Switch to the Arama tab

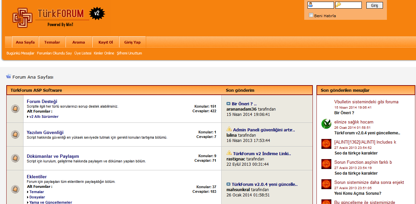point(79,42)
